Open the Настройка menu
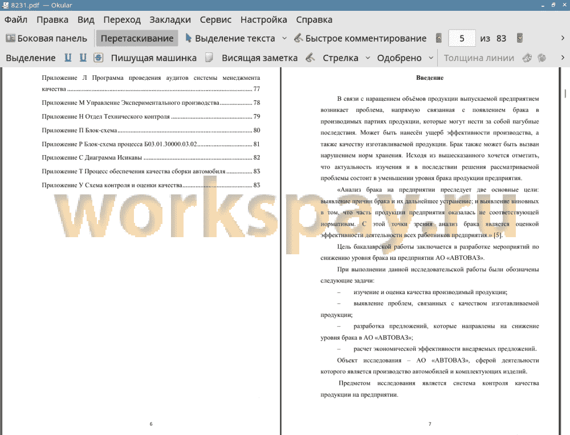Screen dimensions: 570x435 263,19
